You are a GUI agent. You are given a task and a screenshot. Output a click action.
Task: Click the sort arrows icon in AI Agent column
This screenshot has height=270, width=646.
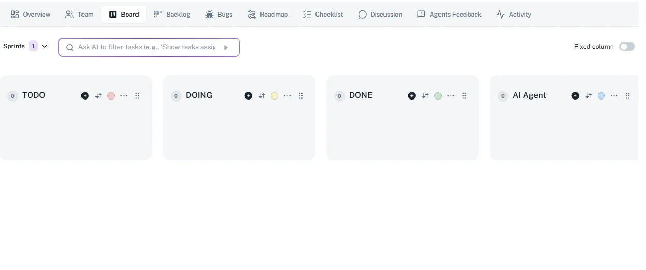[x=589, y=96]
